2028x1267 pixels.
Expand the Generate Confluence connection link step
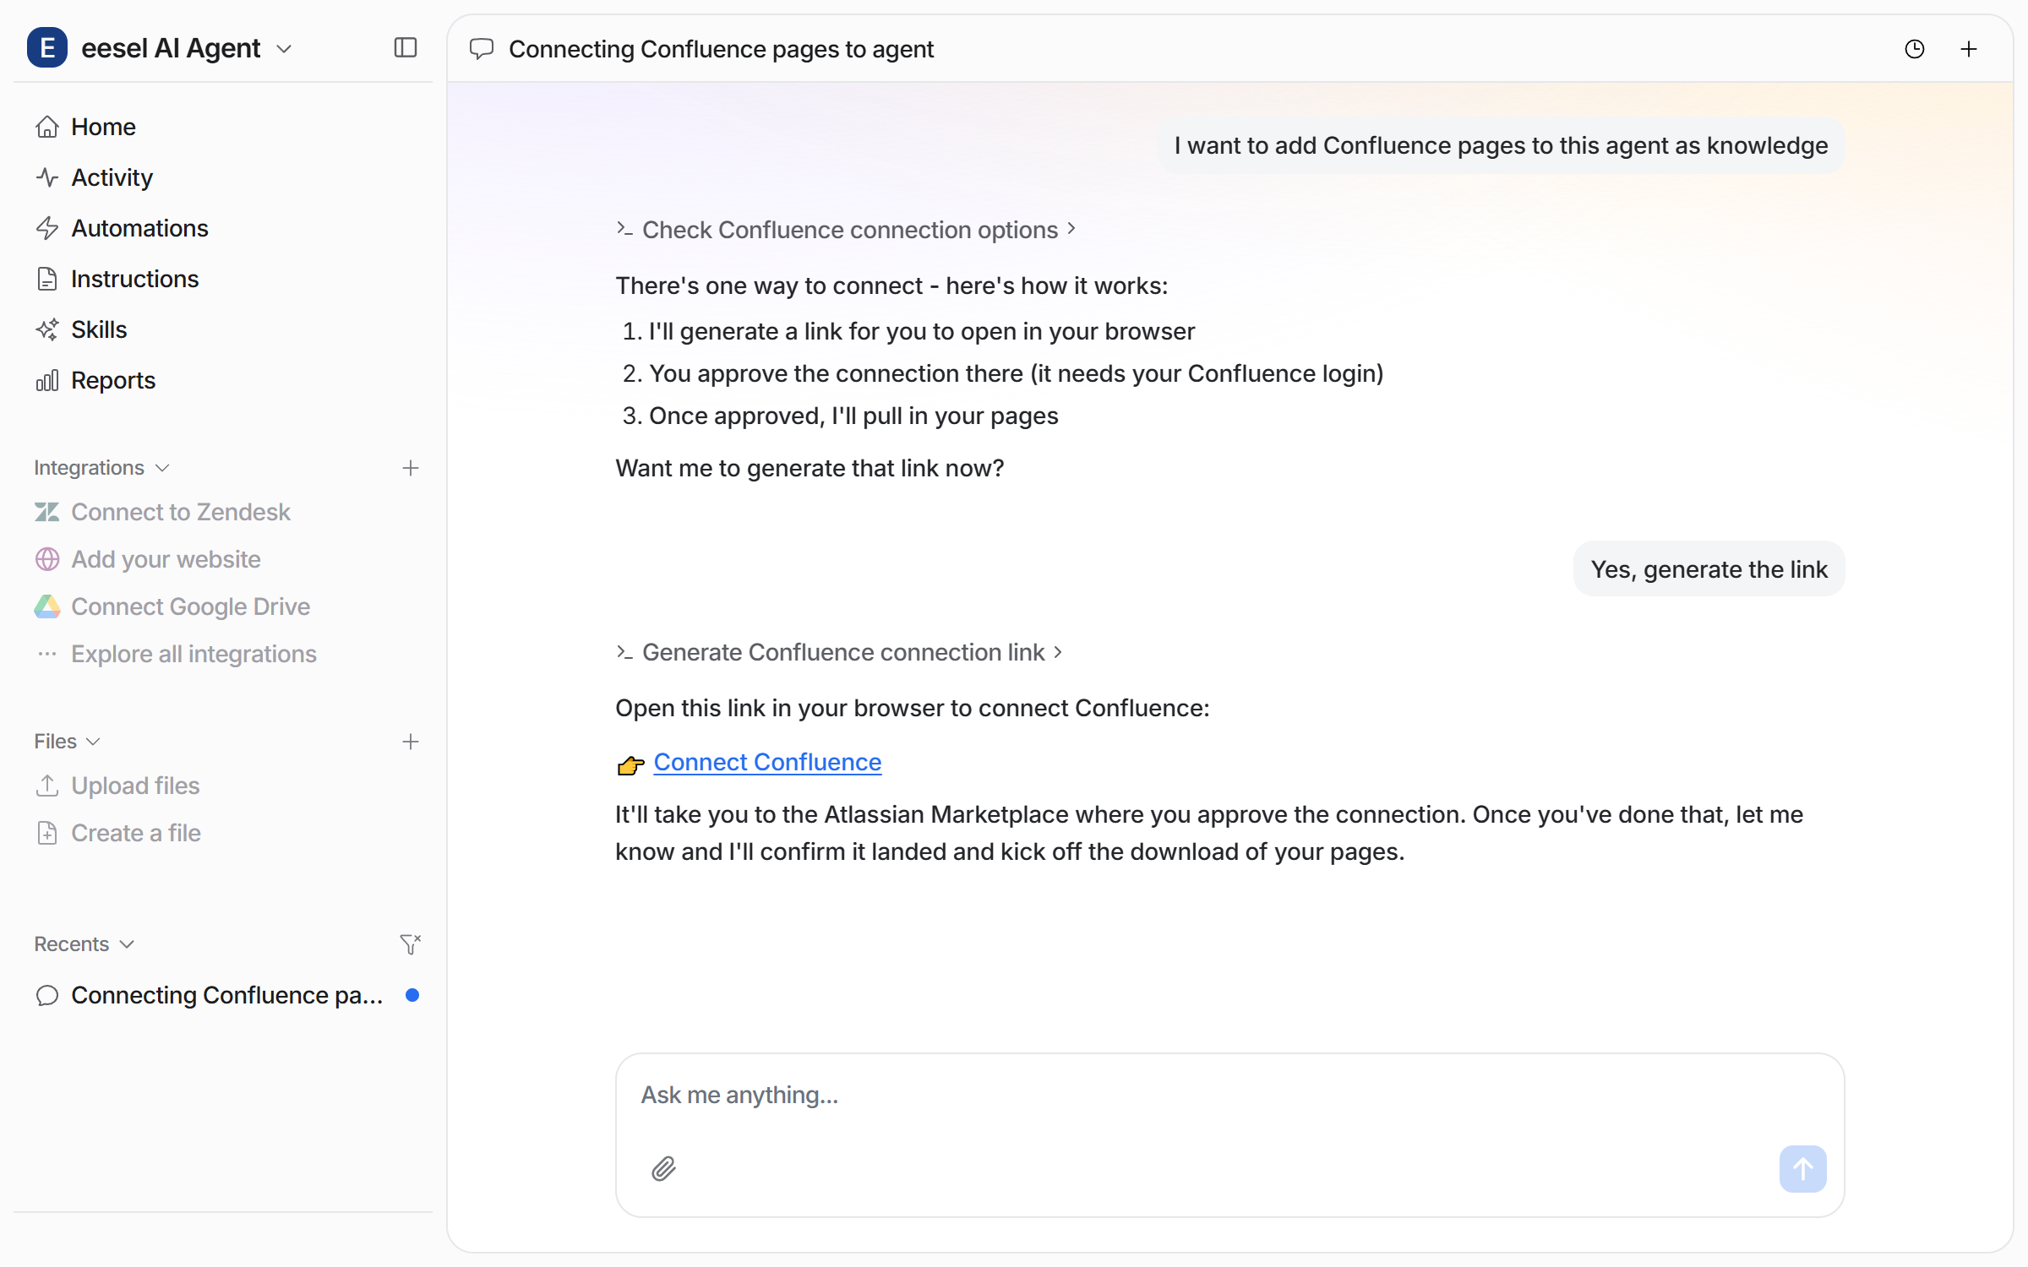[x=839, y=652]
